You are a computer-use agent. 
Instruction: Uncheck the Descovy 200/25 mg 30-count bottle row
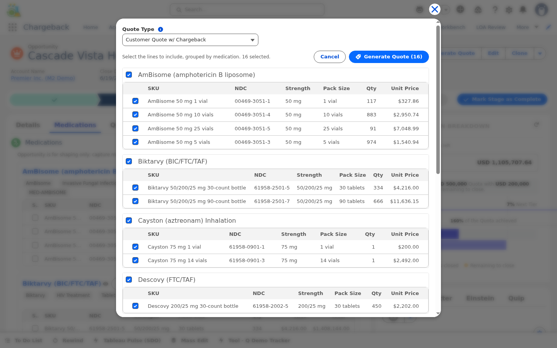[135, 306]
